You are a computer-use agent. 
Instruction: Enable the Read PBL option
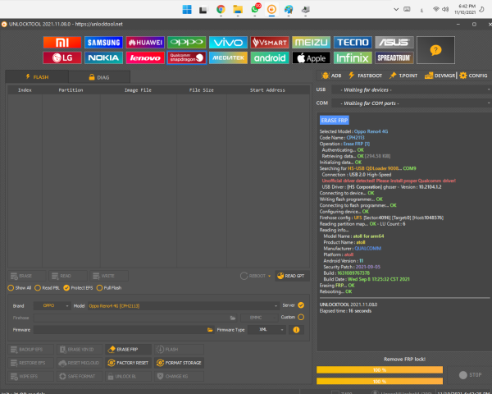[x=47, y=288]
